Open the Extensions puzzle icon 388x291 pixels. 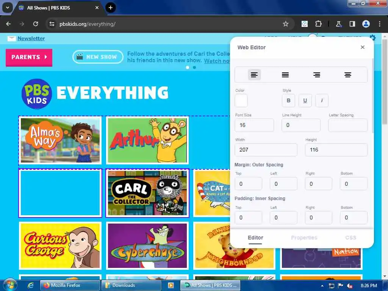318,24
